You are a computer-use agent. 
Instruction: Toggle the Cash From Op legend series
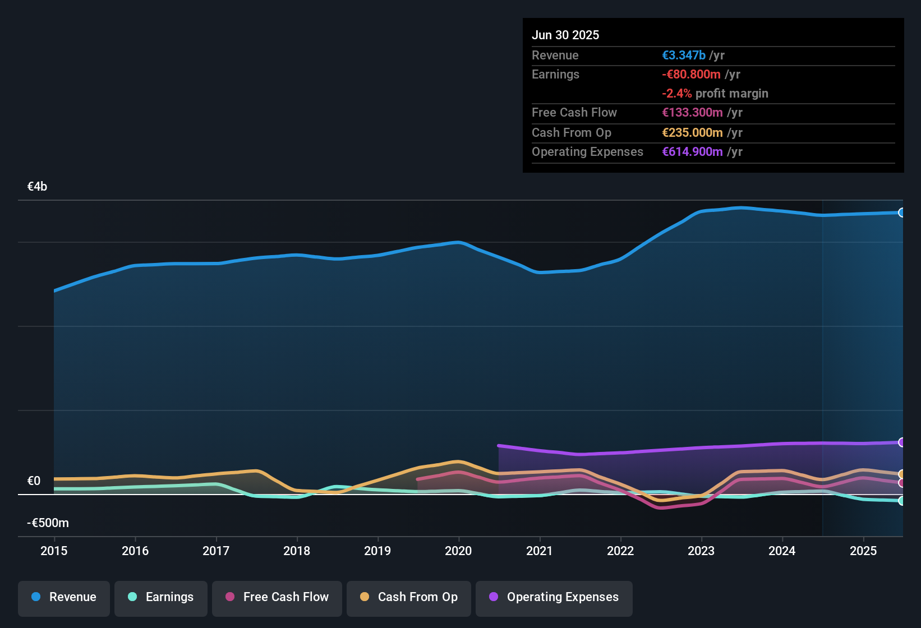[409, 597]
